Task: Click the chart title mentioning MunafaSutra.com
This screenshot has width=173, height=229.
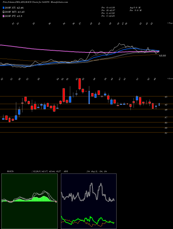Action: (x=35, y=2)
